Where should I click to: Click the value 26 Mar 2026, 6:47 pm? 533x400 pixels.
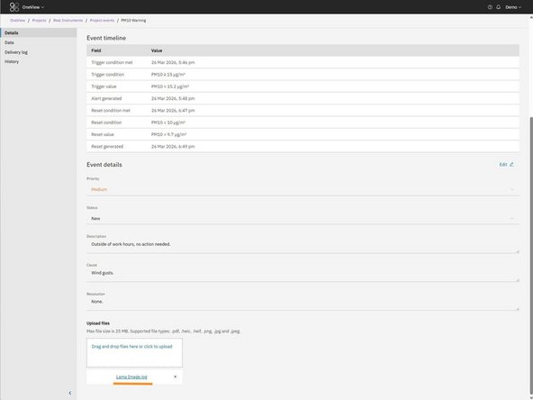click(x=173, y=111)
